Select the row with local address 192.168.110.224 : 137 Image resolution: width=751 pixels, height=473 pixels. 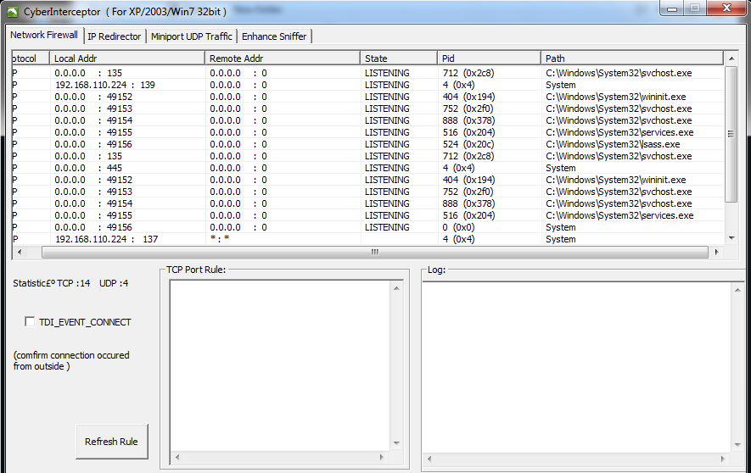click(x=367, y=239)
